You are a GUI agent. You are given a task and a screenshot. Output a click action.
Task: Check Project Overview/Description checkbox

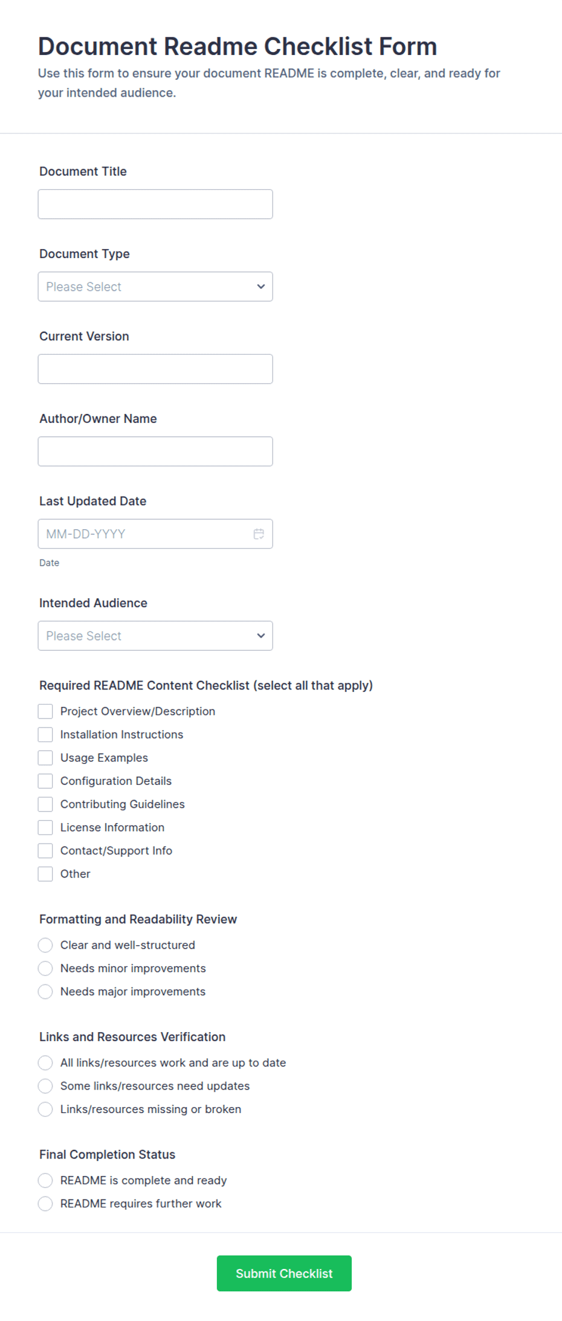[45, 711]
